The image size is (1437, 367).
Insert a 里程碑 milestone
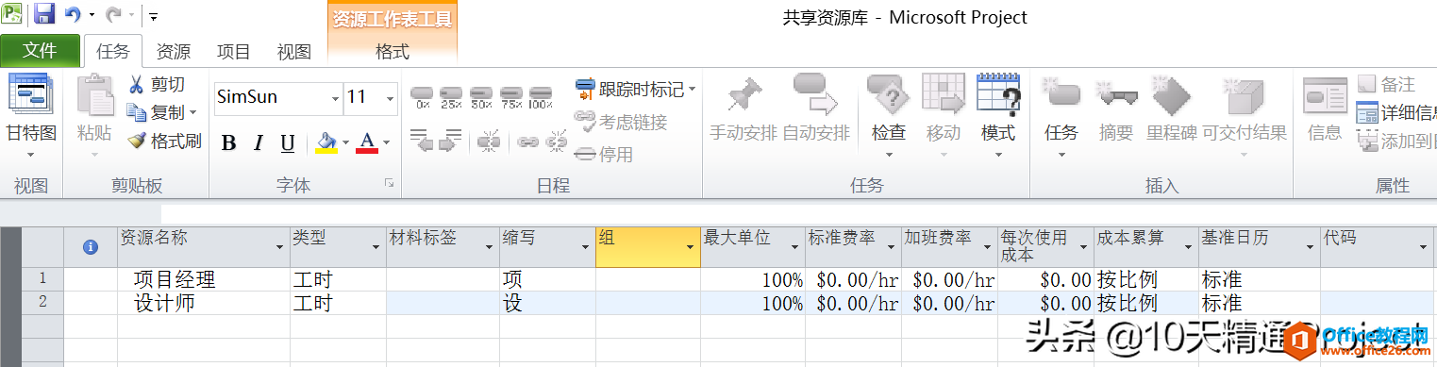(1171, 108)
